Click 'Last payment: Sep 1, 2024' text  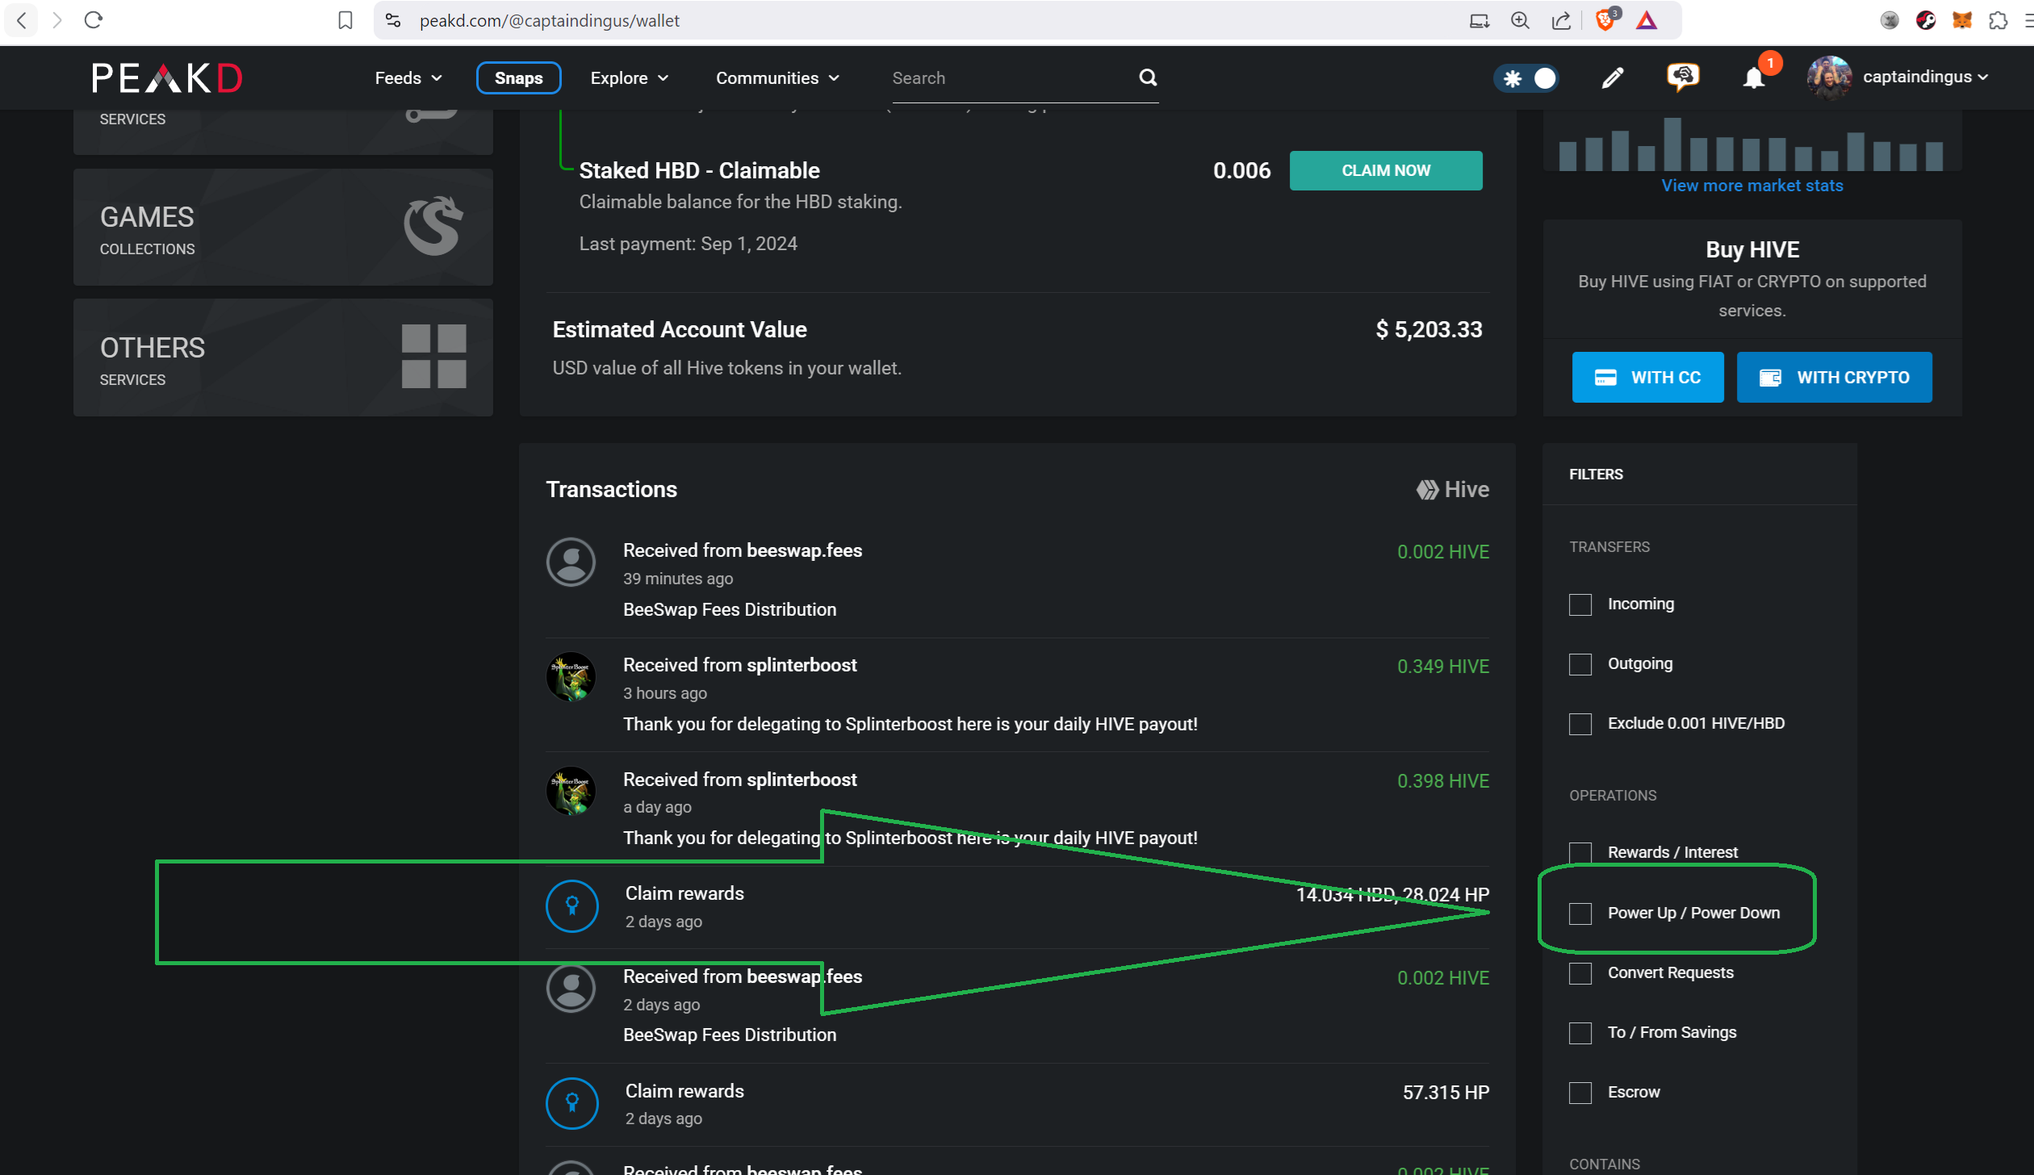[688, 244]
